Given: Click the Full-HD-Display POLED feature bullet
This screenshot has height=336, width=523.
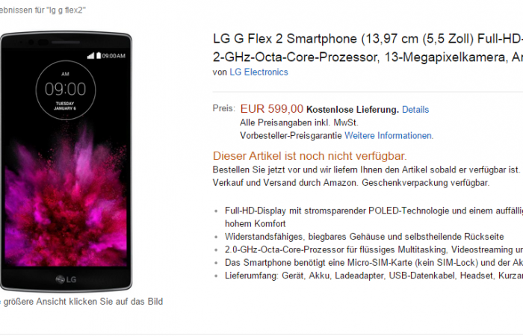Looking at the screenshot, I should pos(374,217).
